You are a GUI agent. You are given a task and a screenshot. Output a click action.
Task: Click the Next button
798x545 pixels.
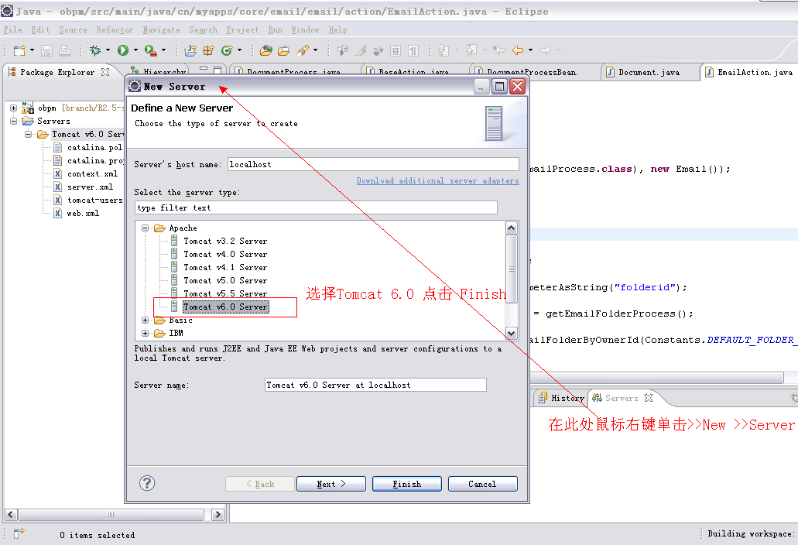click(x=331, y=484)
